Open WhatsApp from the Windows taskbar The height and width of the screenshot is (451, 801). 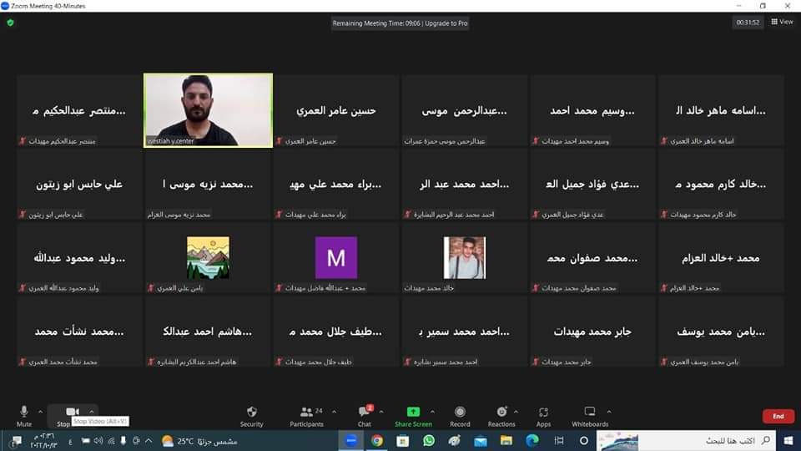pyautogui.click(x=429, y=440)
